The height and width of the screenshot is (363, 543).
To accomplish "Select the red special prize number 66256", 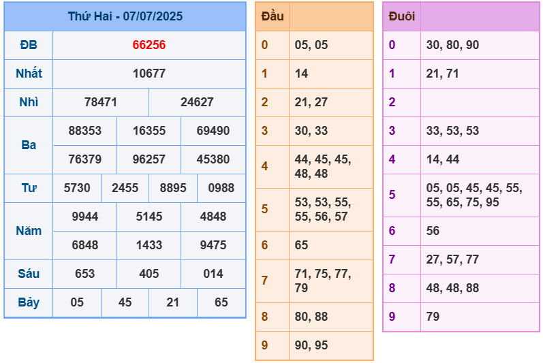I will (149, 45).
